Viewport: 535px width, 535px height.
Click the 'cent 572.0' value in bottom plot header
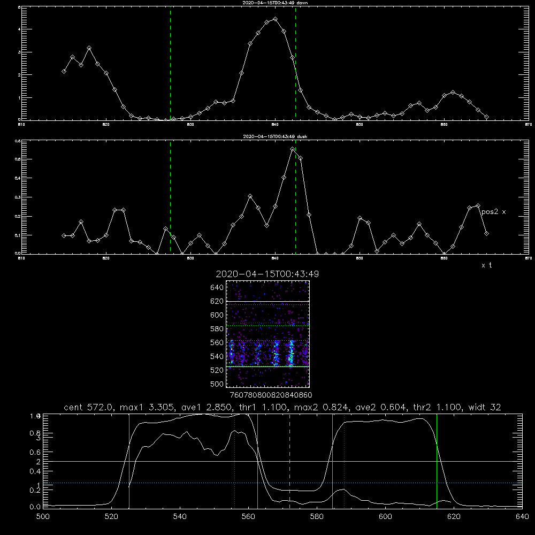pyautogui.click(x=87, y=407)
